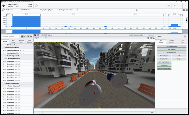Click the Early Depth / Stencil block
Image resolution: width=189 pixels, height=115 pixels.
[164, 62]
